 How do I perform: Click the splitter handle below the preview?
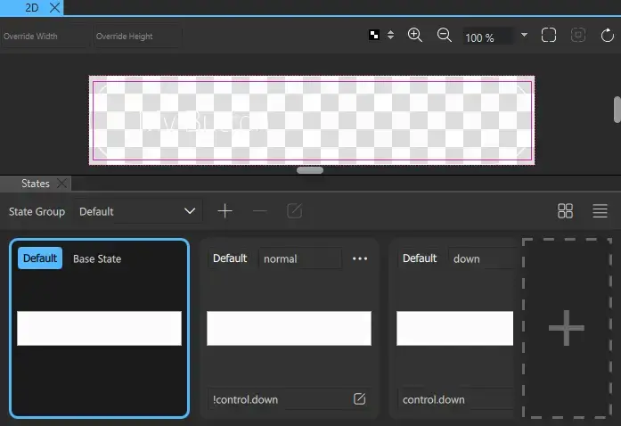tap(310, 170)
